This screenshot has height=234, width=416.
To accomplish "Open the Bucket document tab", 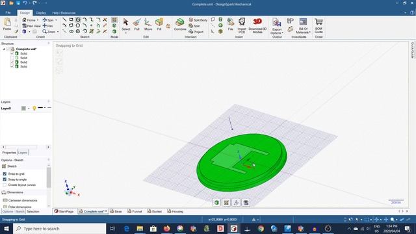I will point(155,211).
